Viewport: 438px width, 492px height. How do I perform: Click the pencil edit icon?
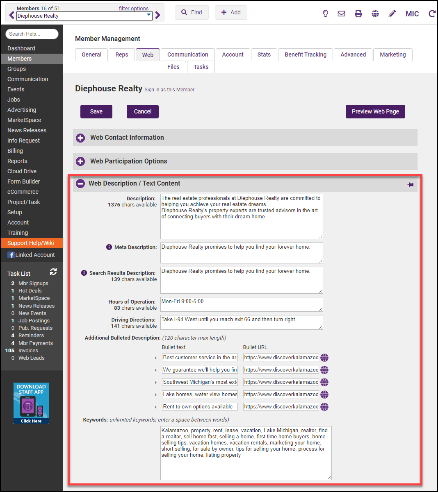(x=392, y=14)
